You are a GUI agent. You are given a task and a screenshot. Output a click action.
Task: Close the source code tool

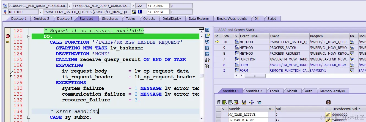tap(207, 30)
